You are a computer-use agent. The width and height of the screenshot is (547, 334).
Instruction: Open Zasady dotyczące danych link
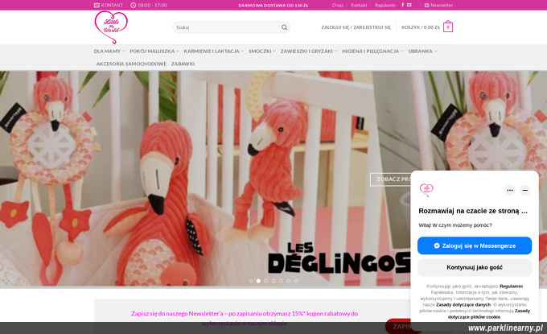pyautogui.click(x=463, y=305)
